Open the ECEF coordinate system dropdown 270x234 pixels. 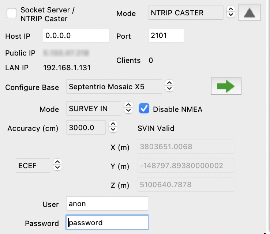tap(33, 165)
